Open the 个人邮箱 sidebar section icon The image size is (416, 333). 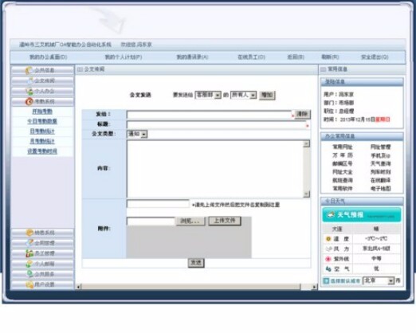[x=29, y=264]
